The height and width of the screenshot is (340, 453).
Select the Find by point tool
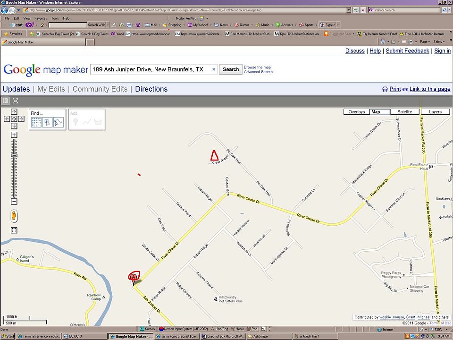click(x=47, y=122)
